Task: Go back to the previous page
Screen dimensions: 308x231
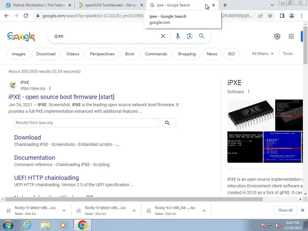Action: click(7, 16)
